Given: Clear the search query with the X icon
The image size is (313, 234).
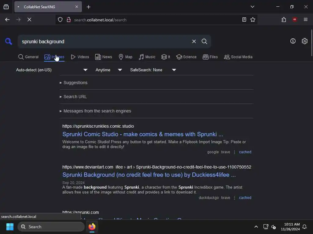Looking at the screenshot, I should [194, 41].
